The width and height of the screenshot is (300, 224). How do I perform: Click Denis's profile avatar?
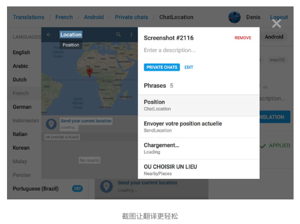point(235,17)
